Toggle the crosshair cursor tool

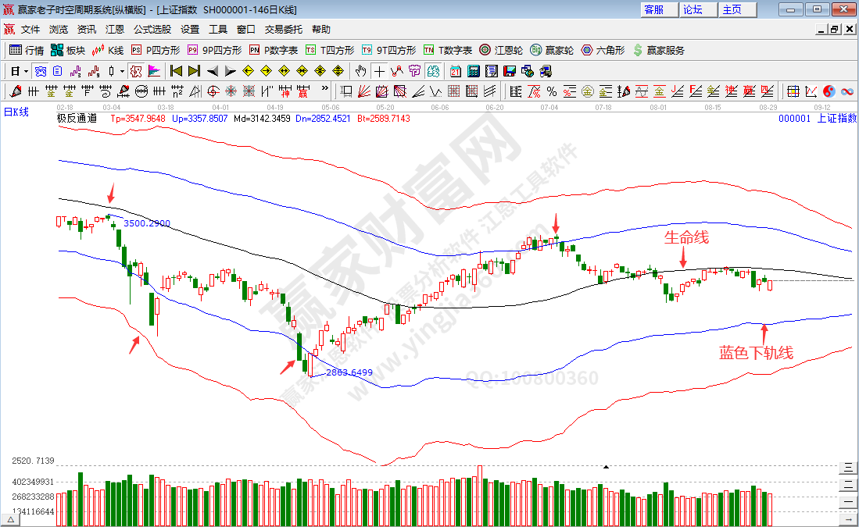(x=379, y=70)
